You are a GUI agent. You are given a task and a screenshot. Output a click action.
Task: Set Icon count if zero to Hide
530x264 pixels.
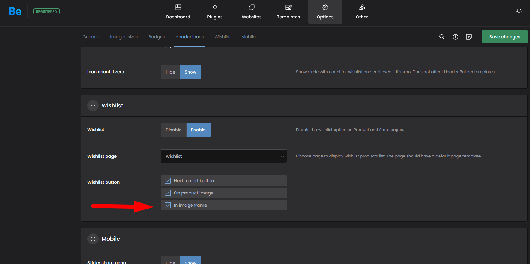170,72
